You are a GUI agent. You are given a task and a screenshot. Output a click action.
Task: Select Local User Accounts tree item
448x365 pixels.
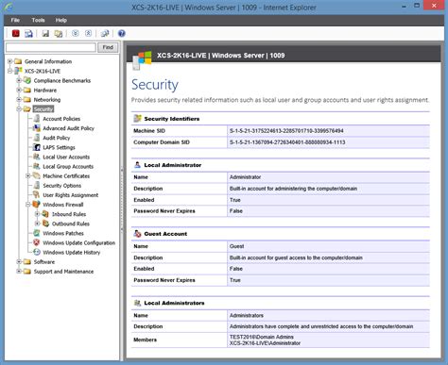tap(66, 157)
